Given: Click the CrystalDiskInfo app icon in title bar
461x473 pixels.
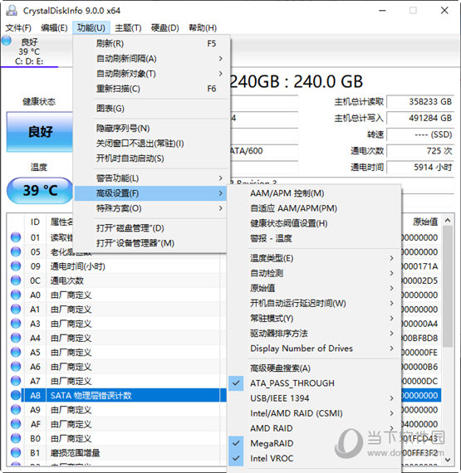Looking at the screenshot, I should (x=12, y=11).
